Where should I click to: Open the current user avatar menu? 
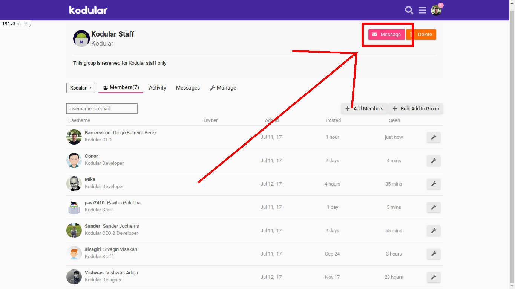tap(436, 11)
